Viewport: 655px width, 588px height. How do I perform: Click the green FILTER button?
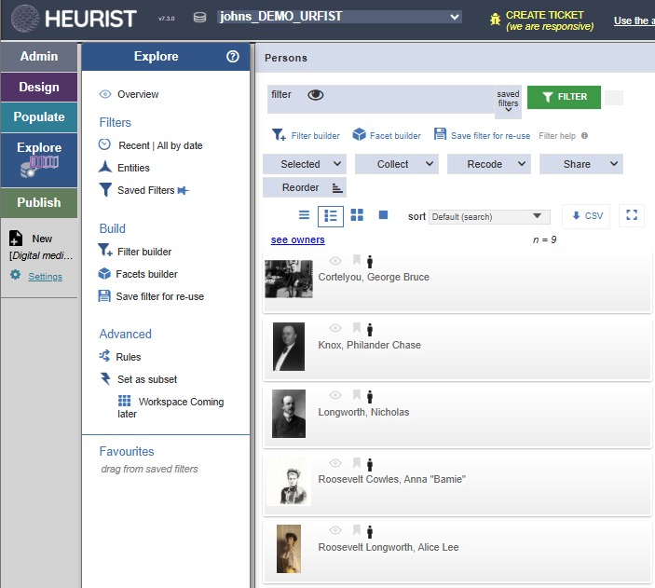[x=564, y=97]
